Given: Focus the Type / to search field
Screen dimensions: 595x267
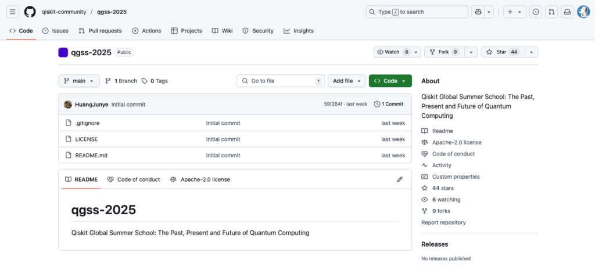Looking at the screenshot, I should point(417,12).
